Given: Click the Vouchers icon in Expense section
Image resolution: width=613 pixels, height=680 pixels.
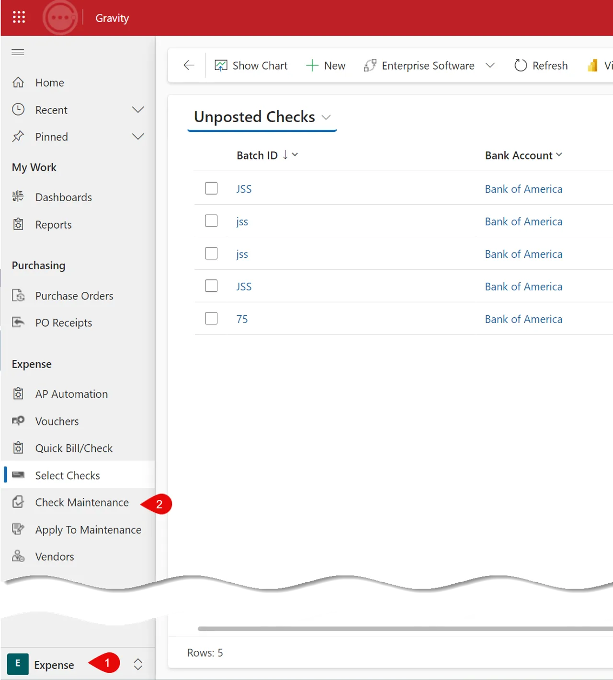Looking at the screenshot, I should pos(18,421).
